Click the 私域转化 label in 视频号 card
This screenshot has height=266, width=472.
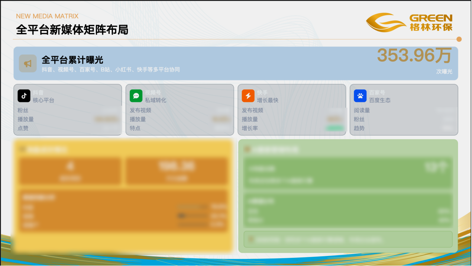pos(156,100)
